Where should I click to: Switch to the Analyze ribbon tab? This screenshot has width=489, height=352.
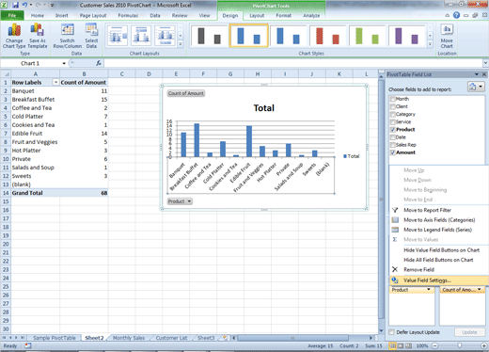pyautogui.click(x=311, y=15)
